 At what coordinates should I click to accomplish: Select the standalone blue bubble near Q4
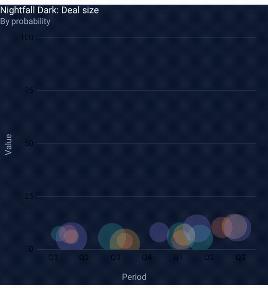click(x=159, y=232)
